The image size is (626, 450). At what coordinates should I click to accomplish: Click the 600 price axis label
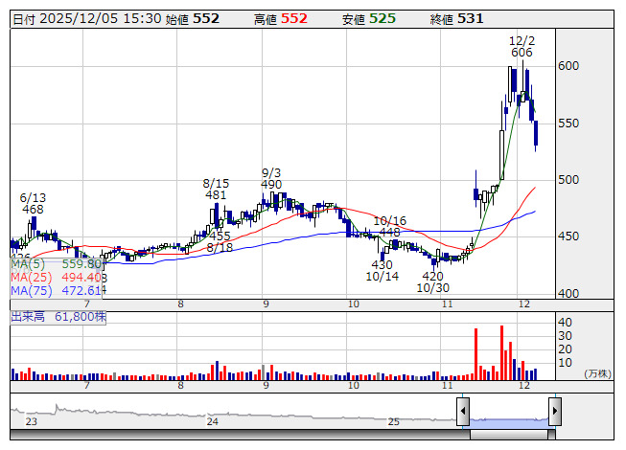pos(568,66)
